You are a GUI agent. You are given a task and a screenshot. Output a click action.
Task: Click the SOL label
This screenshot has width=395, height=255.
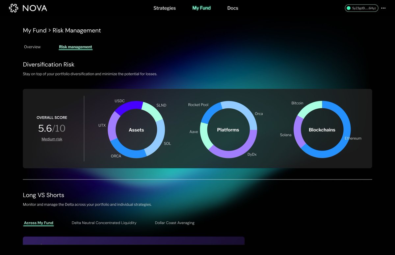pos(168,144)
